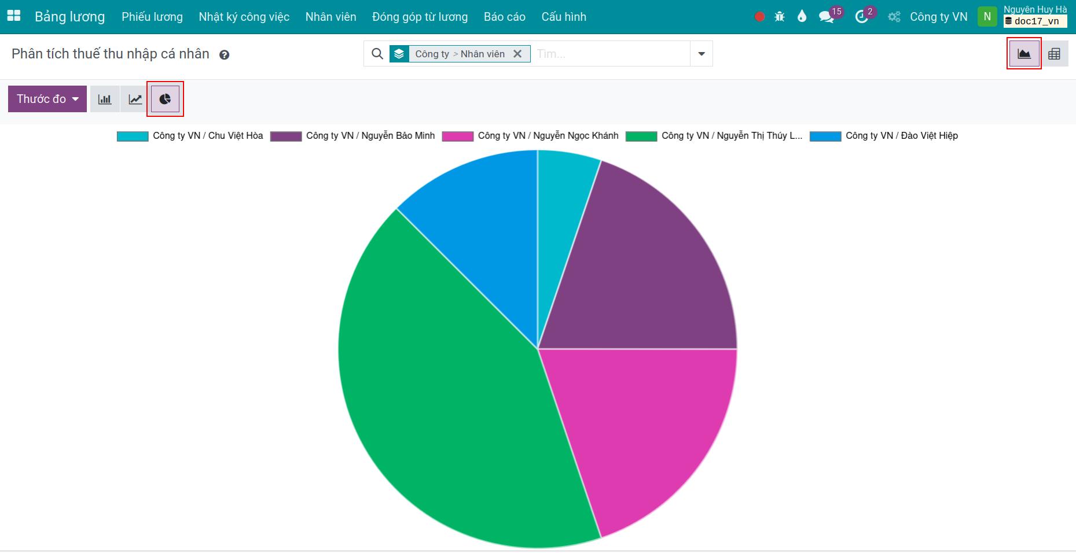Toggle Chu Việt Hòa legend series

tap(190, 136)
